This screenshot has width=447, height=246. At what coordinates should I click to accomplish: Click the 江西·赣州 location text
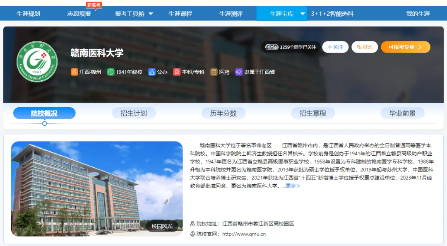(90, 72)
